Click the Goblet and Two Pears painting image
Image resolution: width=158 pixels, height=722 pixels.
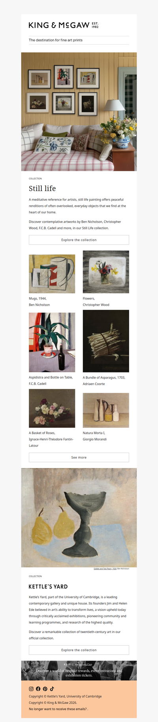79,517
